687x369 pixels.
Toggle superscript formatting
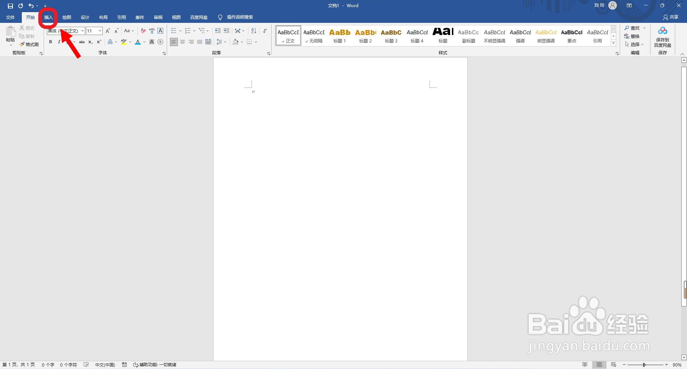99,42
